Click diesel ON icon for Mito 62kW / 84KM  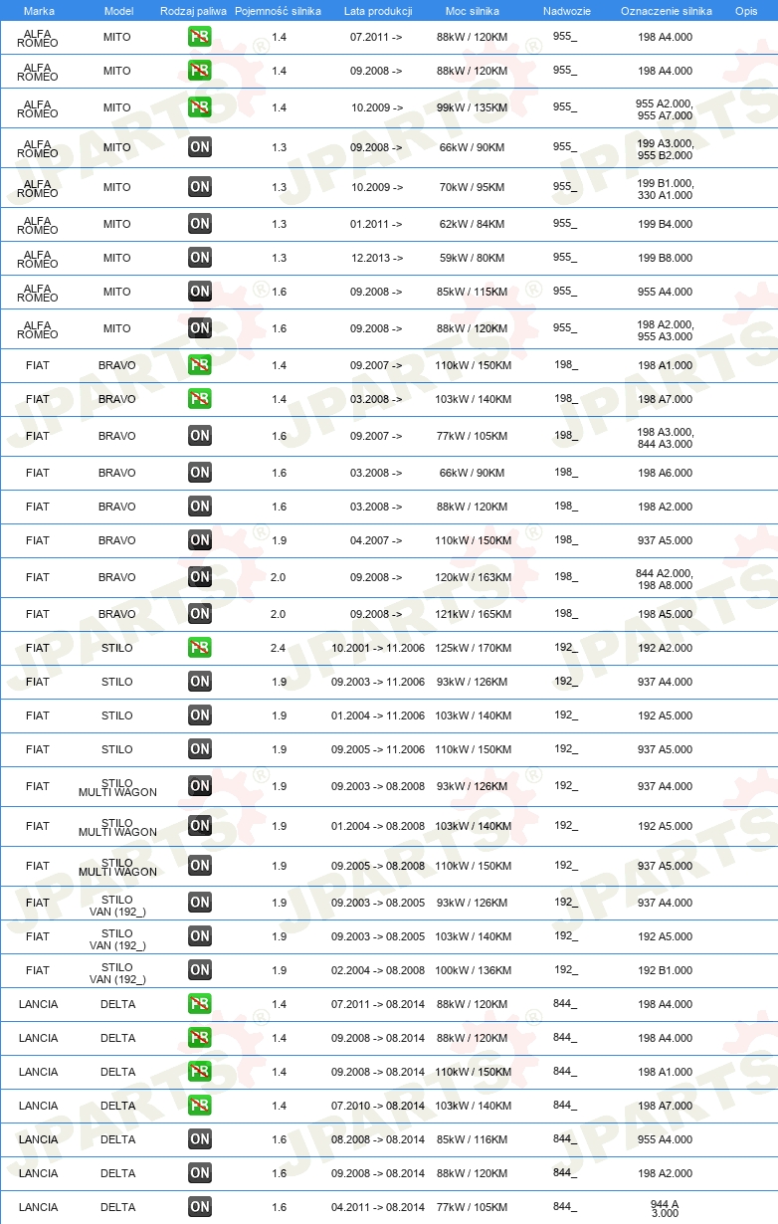[x=200, y=224]
